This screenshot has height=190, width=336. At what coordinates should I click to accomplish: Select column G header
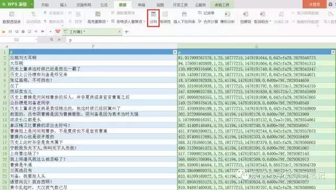(x=257, y=46)
